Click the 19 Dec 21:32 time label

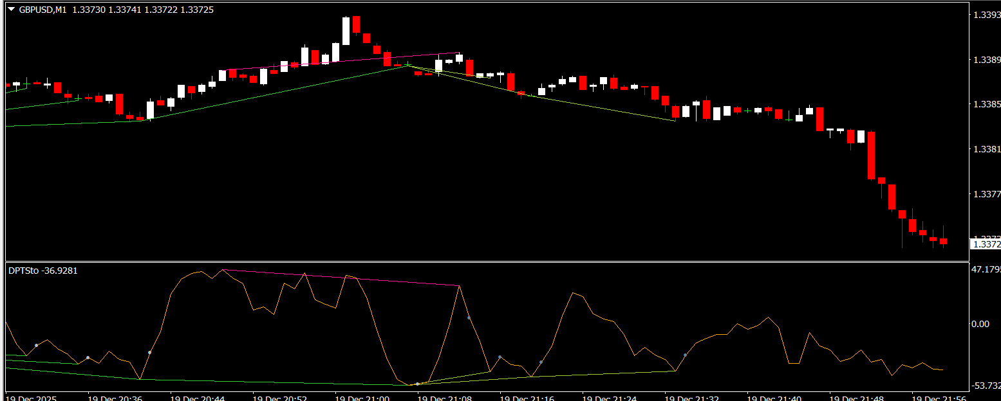click(691, 398)
